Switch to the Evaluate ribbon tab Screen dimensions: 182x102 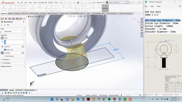43,14
